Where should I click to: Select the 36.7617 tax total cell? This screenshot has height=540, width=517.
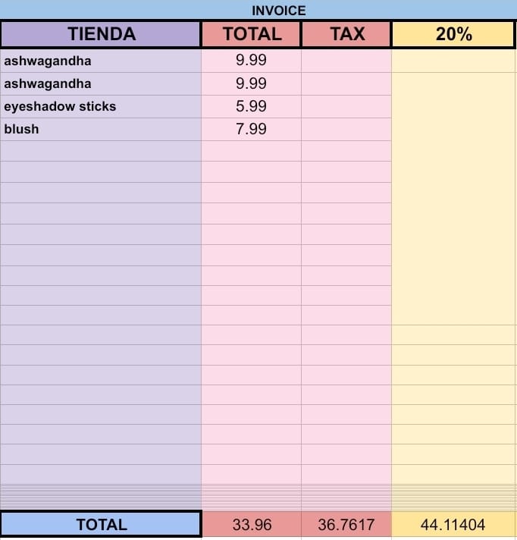pyautogui.click(x=346, y=525)
